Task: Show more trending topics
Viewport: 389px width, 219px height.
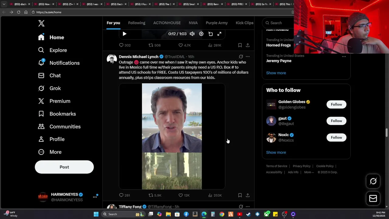Action: [276, 73]
